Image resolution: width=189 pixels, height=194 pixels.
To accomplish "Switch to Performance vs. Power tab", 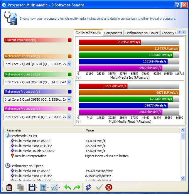I will click(x=142, y=33).
